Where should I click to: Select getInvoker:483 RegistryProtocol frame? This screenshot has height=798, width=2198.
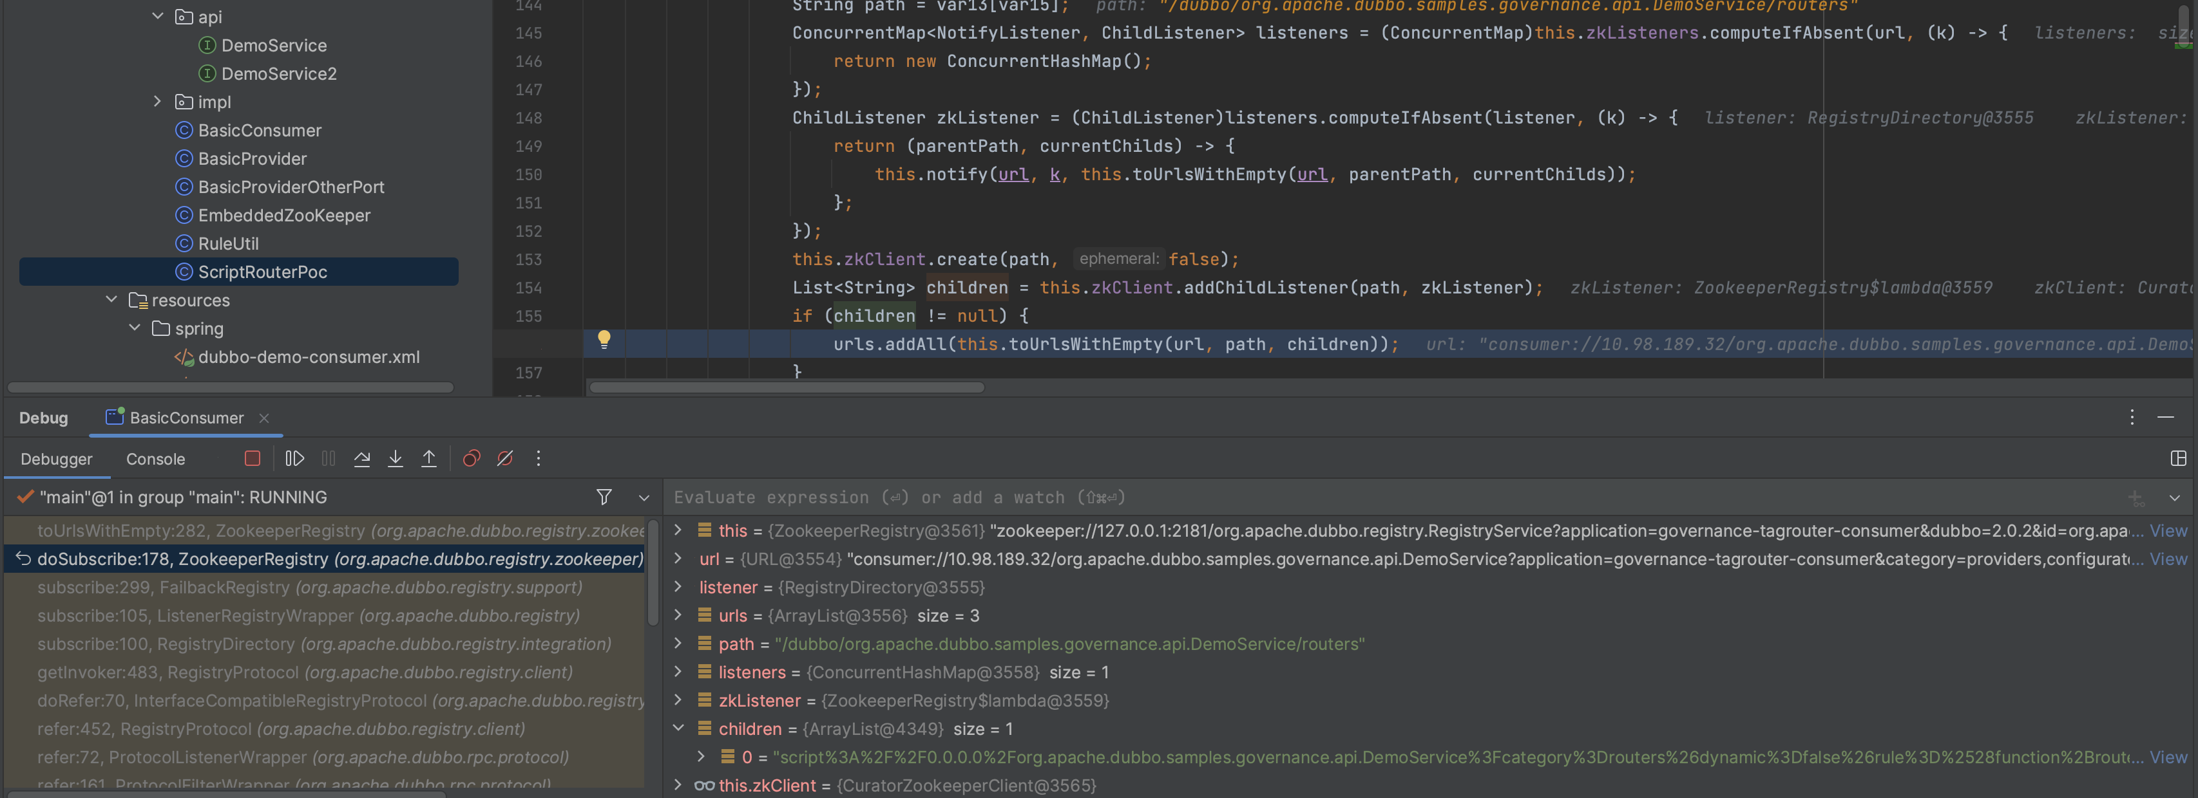[324, 672]
